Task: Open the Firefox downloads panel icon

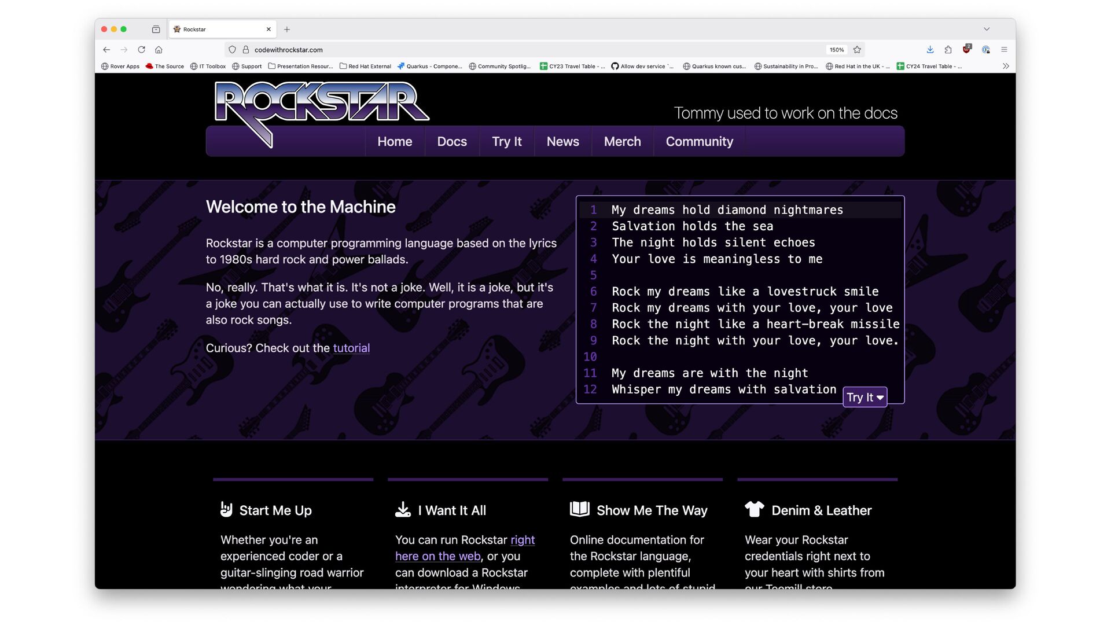Action: coord(930,50)
